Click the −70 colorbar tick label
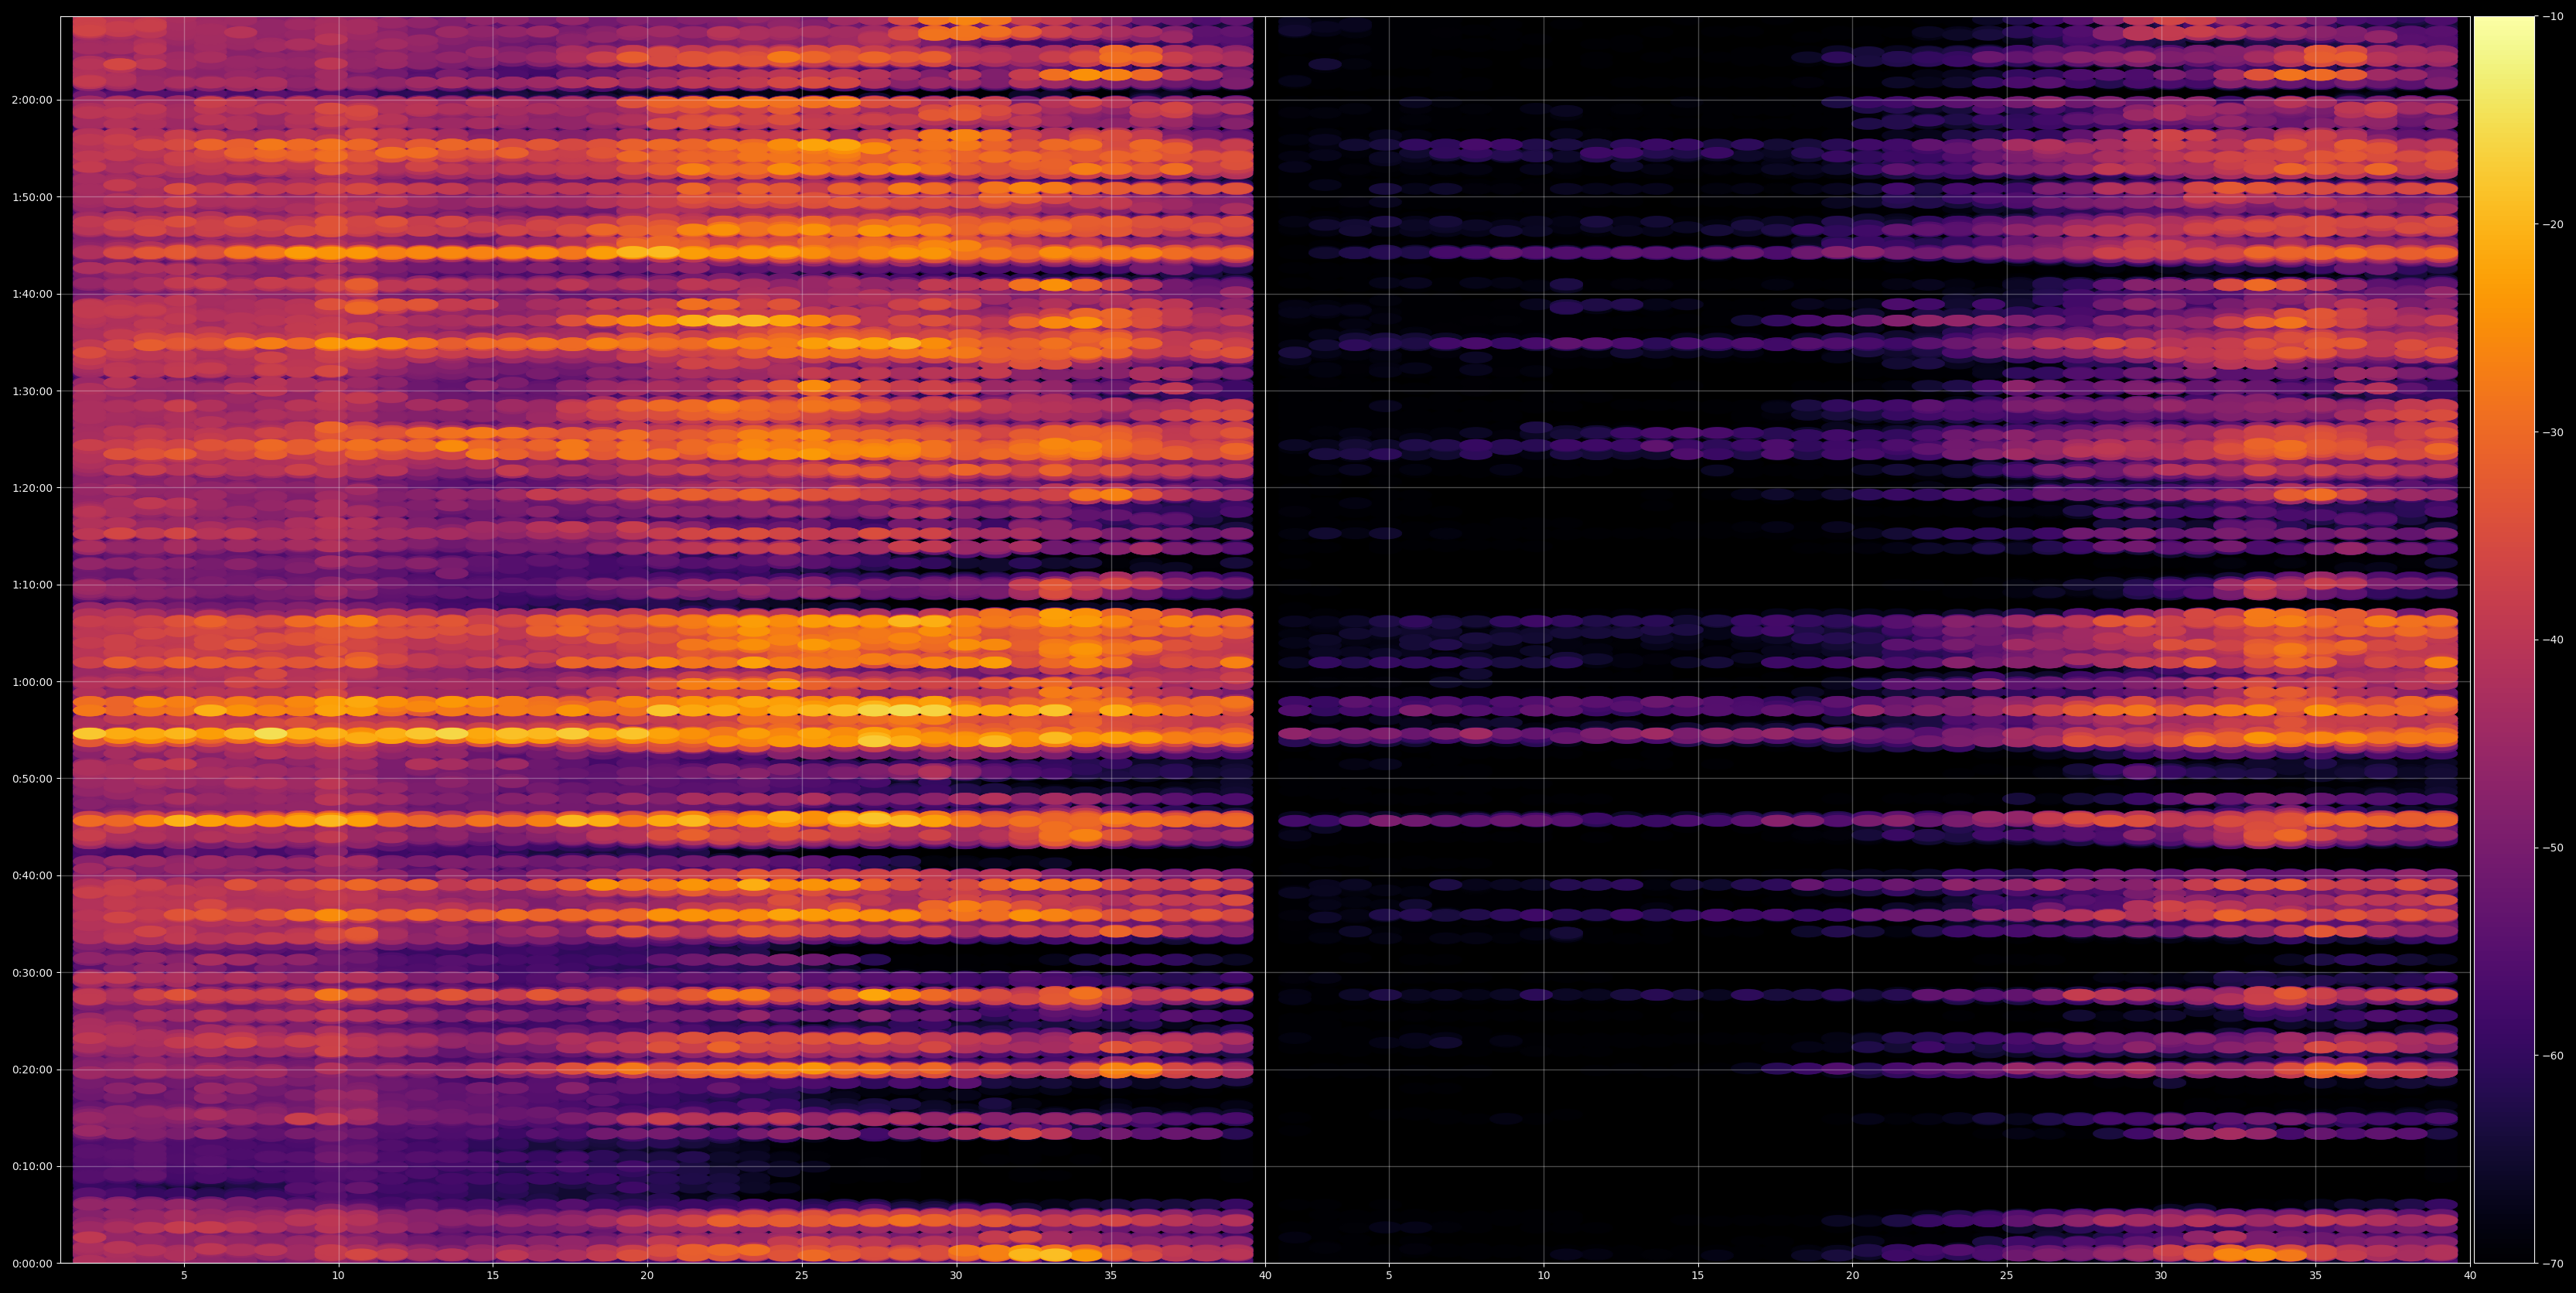 (2553, 1264)
